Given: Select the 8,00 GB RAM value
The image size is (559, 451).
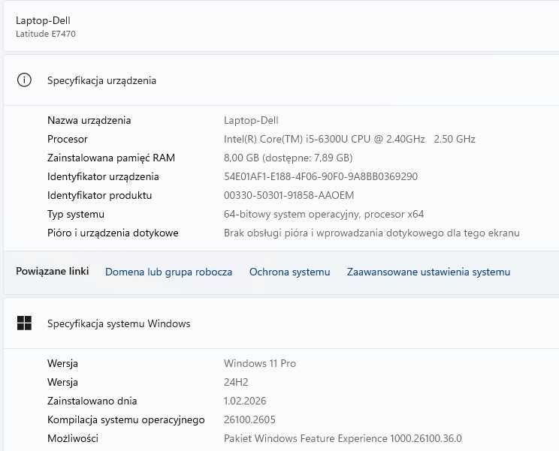Looking at the screenshot, I should click(x=288, y=158).
